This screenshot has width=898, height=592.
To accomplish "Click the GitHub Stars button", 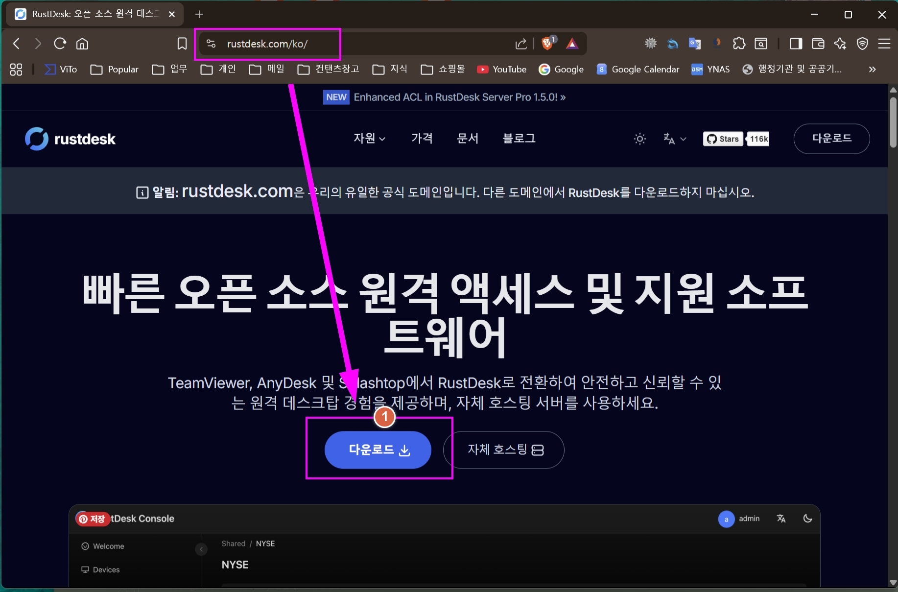I will point(723,139).
